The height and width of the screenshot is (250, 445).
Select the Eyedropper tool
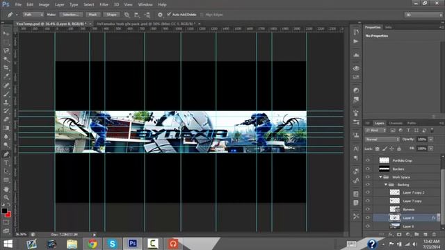click(x=6, y=76)
